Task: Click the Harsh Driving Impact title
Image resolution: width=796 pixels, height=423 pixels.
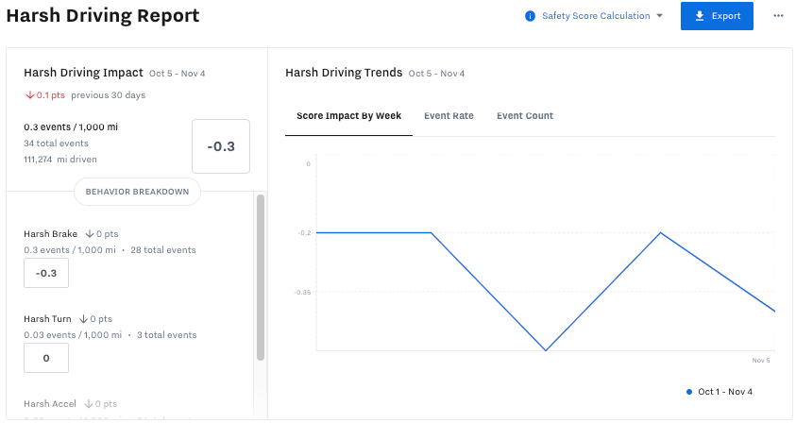Action: tap(83, 73)
